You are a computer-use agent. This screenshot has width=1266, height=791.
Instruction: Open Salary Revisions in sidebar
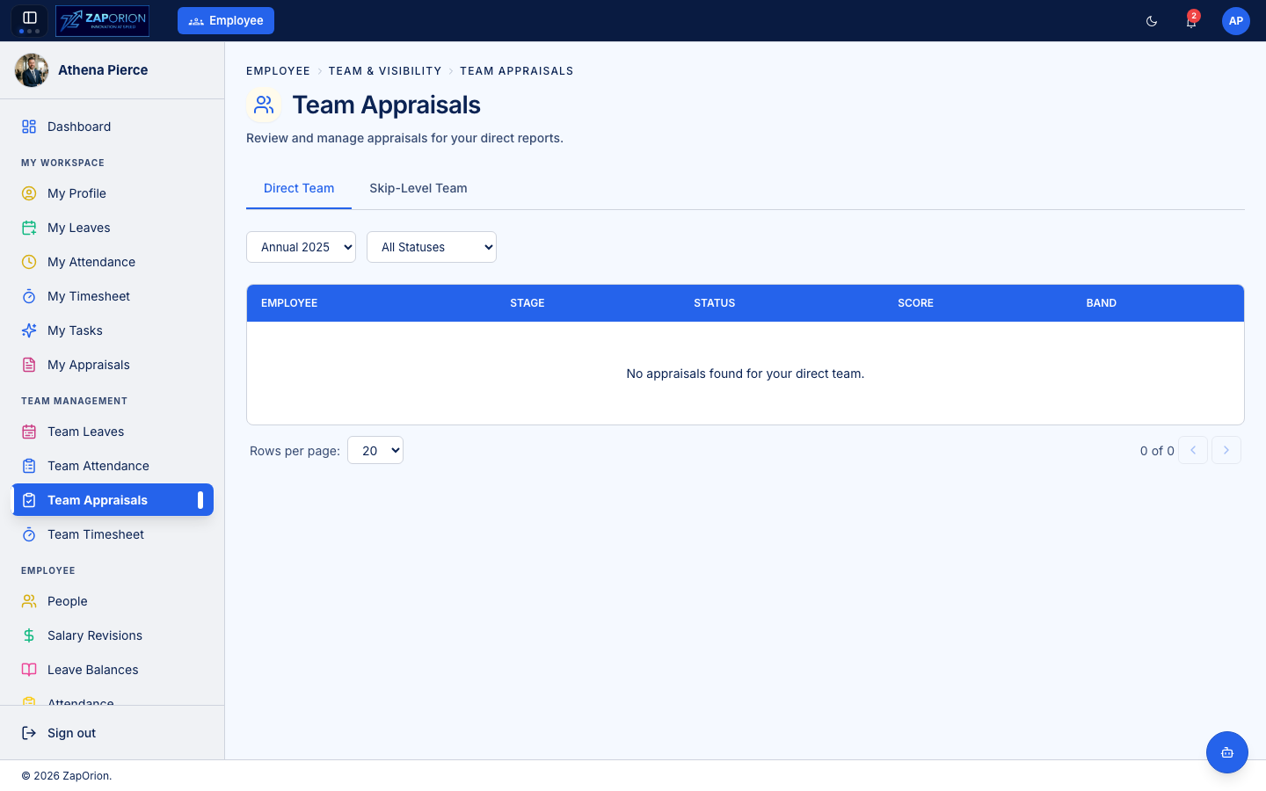(x=113, y=635)
